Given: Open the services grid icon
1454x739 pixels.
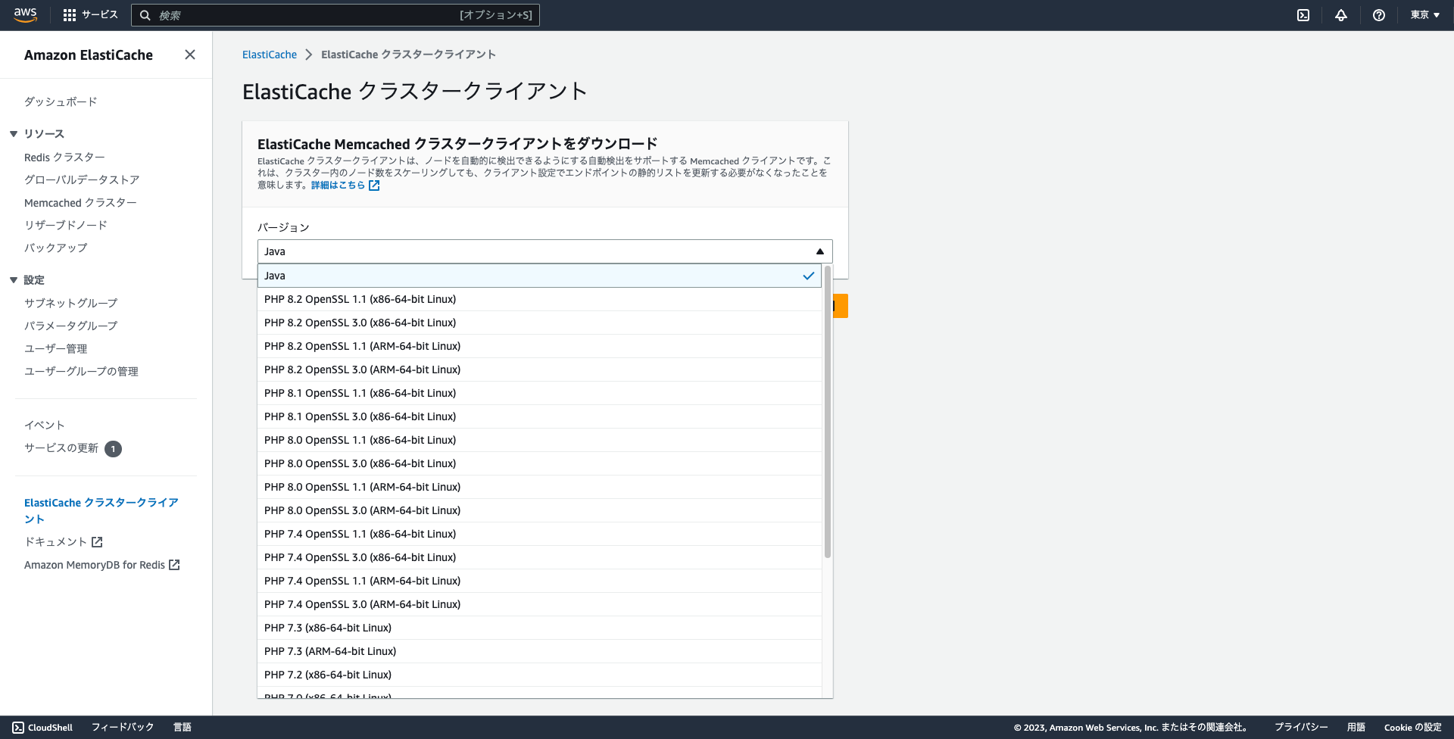Looking at the screenshot, I should pyautogui.click(x=69, y=14).
